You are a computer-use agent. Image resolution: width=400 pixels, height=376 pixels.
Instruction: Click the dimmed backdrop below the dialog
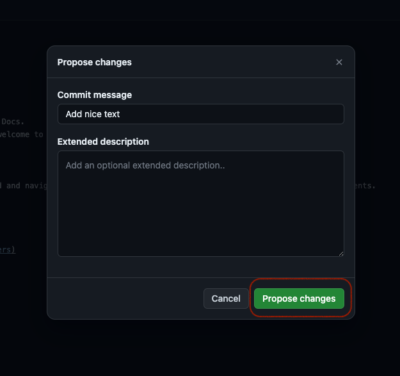[x=200, y=349]
